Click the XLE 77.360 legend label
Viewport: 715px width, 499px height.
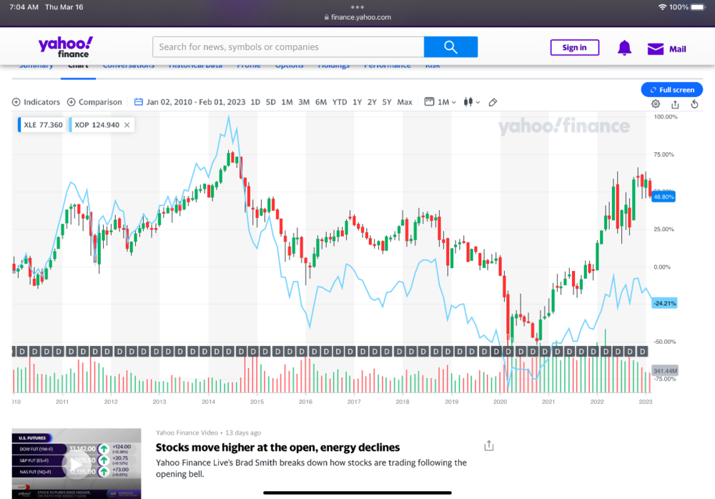click(x=43, y=125)
